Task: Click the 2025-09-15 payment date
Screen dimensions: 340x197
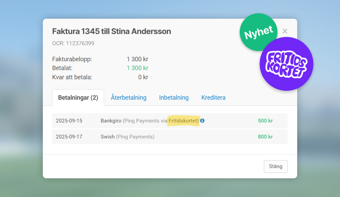Action: [x=69, y=121]
